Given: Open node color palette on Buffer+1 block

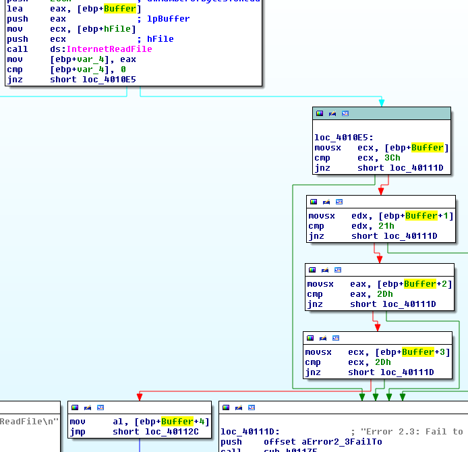Looking at the screenshot, I should [314, 202].
